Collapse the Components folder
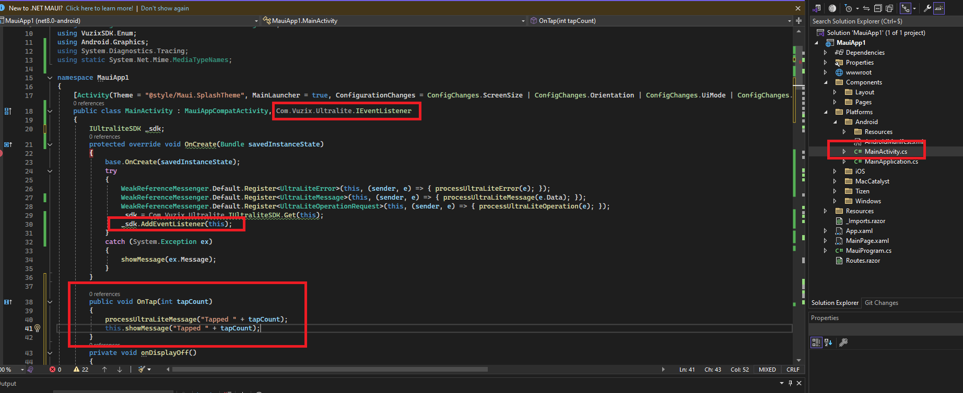The width and height of the screenshot is (963, 393). (x=826, y=82)
